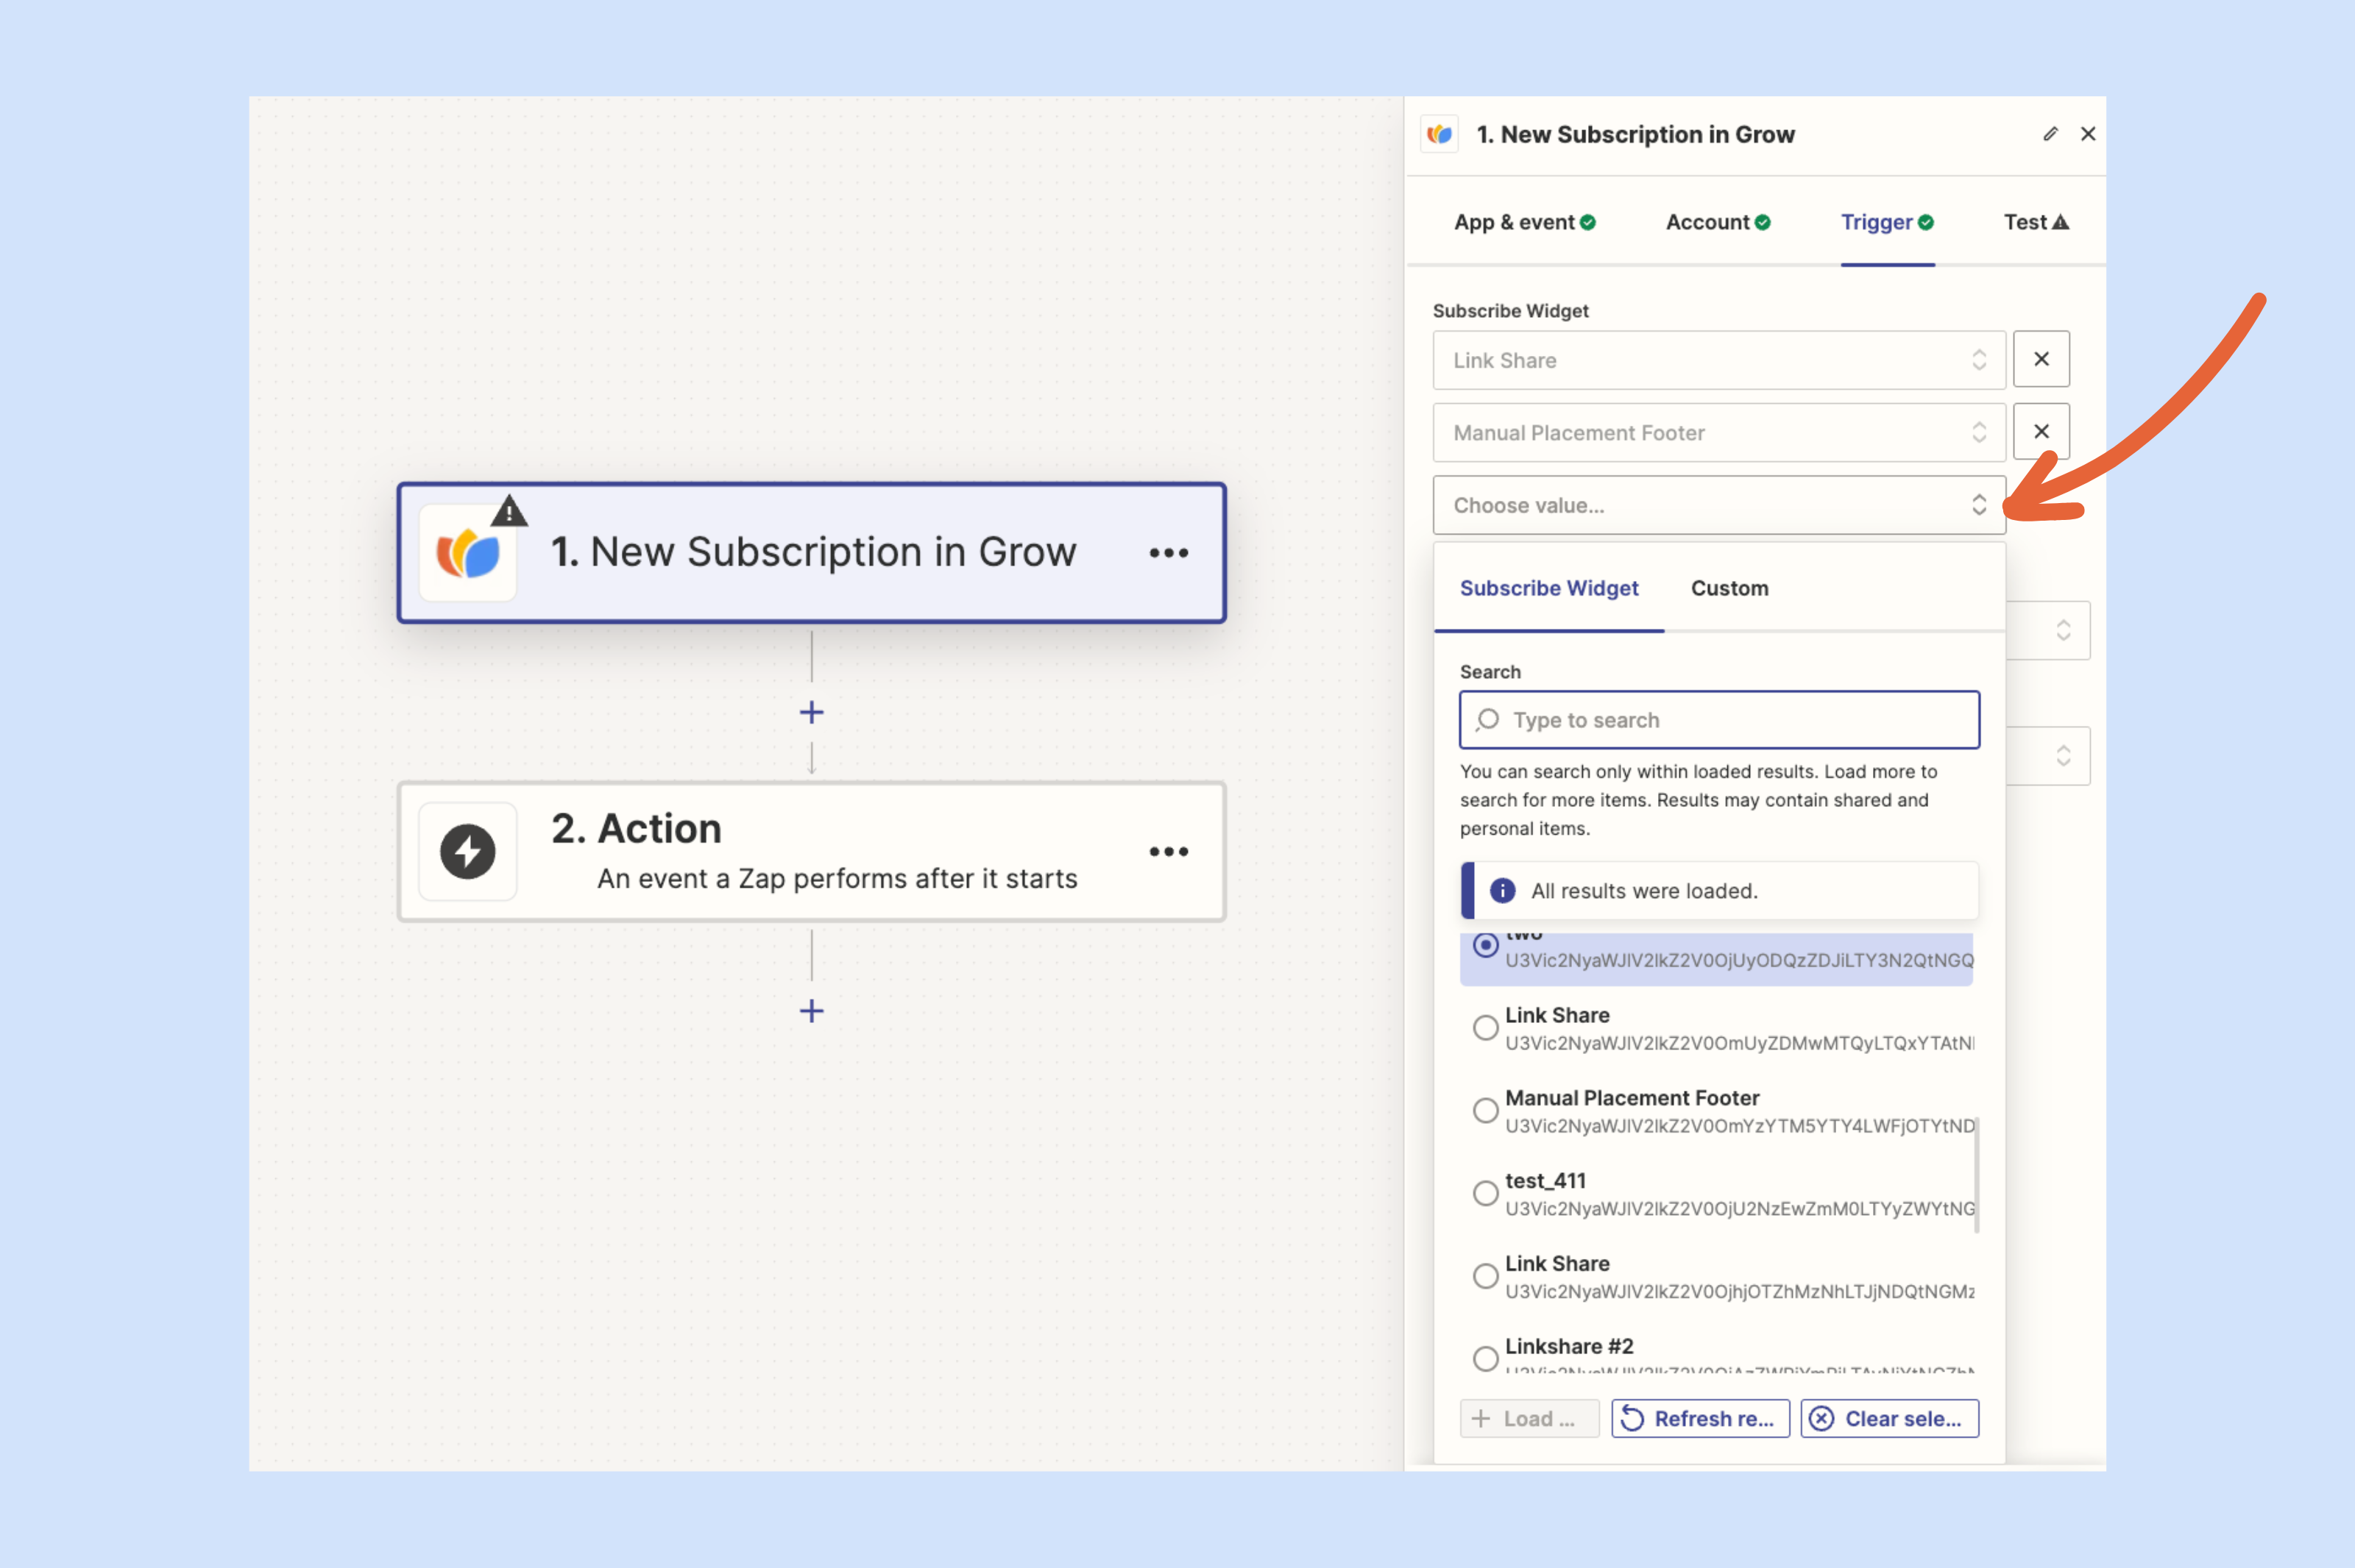This screenshot has height=1568, width=2355.
Task: Open the lower partially hidden dropdown behind the list
Action: [x=2049, y=756]
